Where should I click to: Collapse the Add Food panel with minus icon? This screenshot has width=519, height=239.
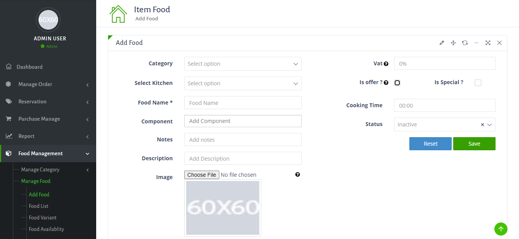click(476, 43)
